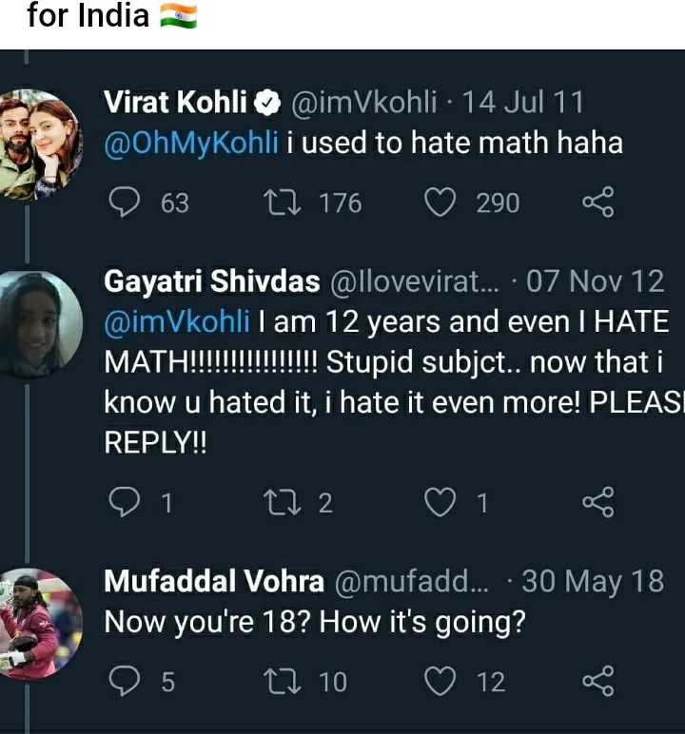Reply to Mufaddal Vohra's tweet
This screenshot has height=734, width=685.
point(126,681)
